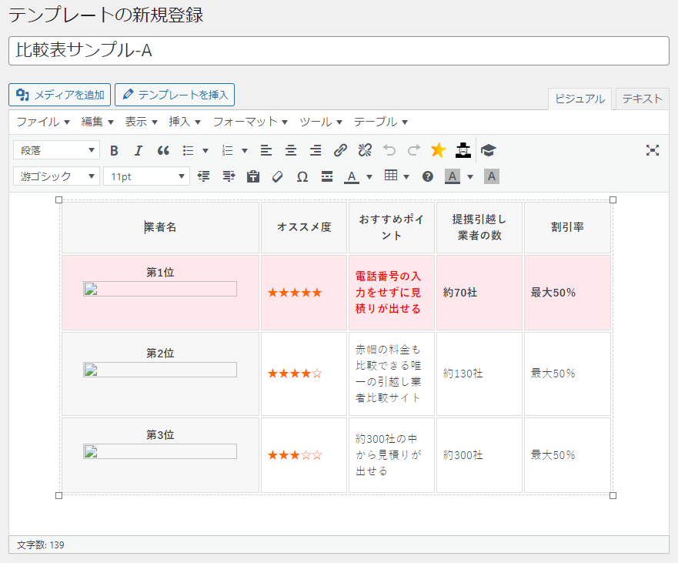Screen dimensions: 678x563
Task: Toggle bold formatting
Action: pyautogui.click(x=114, y=150)
